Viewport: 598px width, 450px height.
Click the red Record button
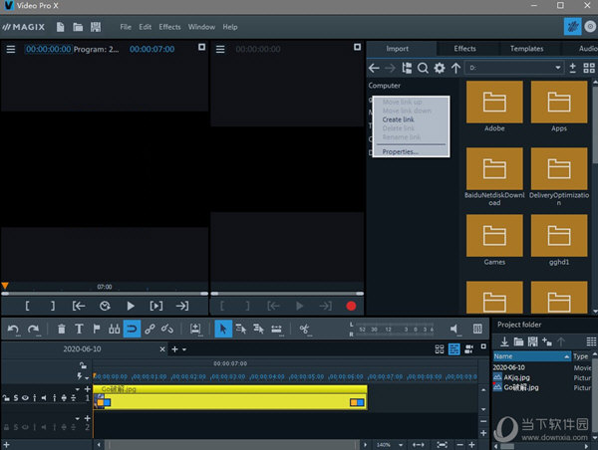(x=351, y=306)
